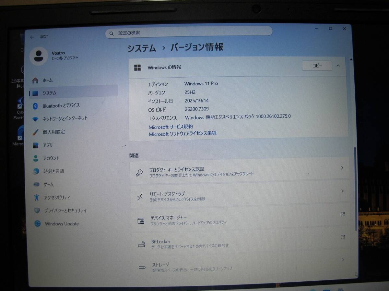The width and height of the screenshot is (389, 291).
Task: Click the vertical scrollbar of settings page
Action: point(355,188)
